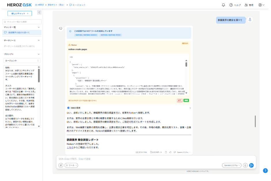Collapse the left sidebar panel

[39, 12]
